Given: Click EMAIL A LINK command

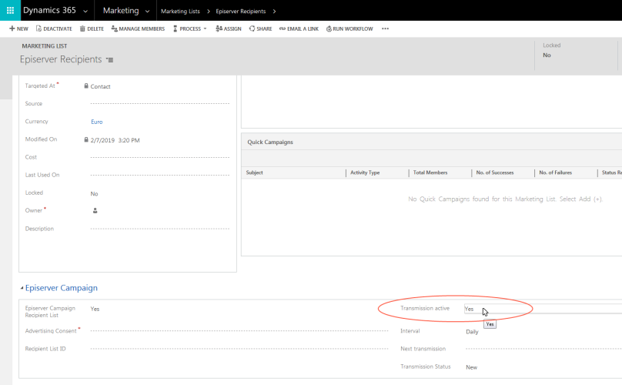Looking at the screenshot, I should point(299,28).
